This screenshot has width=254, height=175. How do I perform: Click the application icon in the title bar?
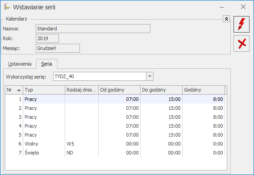click(x=7, y=7)
